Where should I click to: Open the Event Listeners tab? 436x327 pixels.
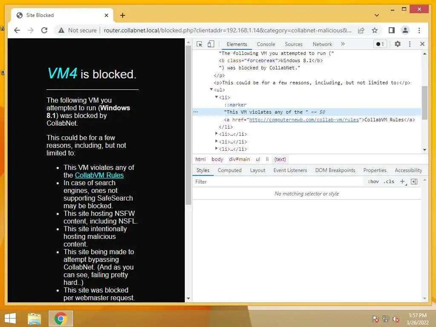pos(290,170)
